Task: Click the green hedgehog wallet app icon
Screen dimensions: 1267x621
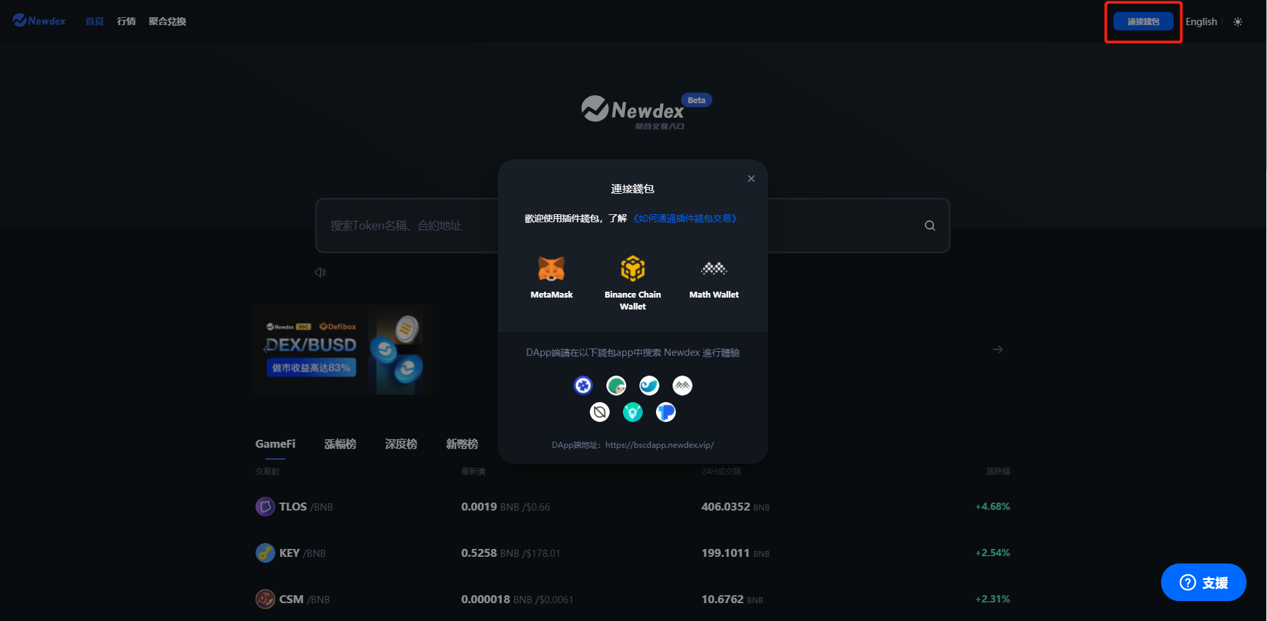Action: tap(616, 386)
